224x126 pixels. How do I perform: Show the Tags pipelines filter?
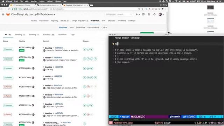[x=72, y=35]
